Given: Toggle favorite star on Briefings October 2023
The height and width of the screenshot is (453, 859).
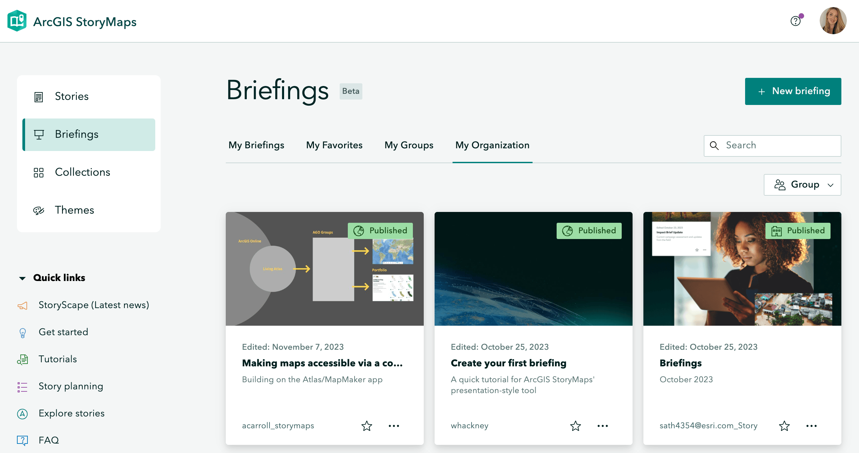Looking at the screenshot, I should pyautogui.click(x=784, y=426).
